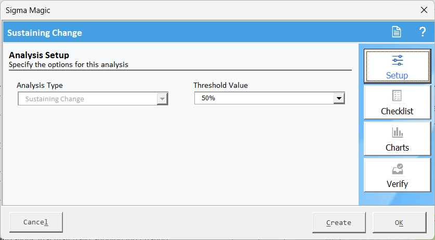
Task: Go to the Verify tab
Action: pos(397,175)
